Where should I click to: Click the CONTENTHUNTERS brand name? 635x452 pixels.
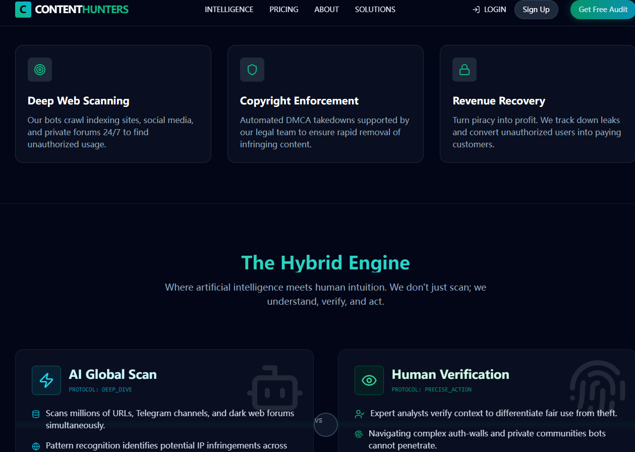(x=82, y=10)
